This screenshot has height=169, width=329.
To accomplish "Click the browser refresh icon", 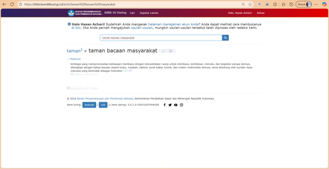I will click(12, 4).
